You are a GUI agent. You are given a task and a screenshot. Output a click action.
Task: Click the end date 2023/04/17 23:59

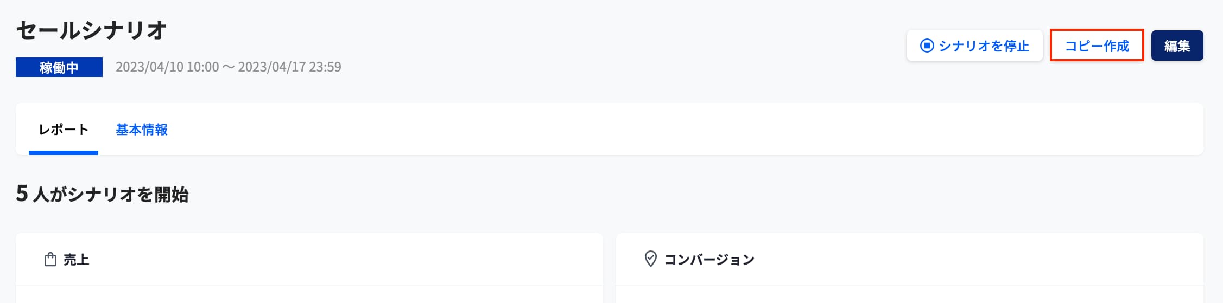coord(289,67)
